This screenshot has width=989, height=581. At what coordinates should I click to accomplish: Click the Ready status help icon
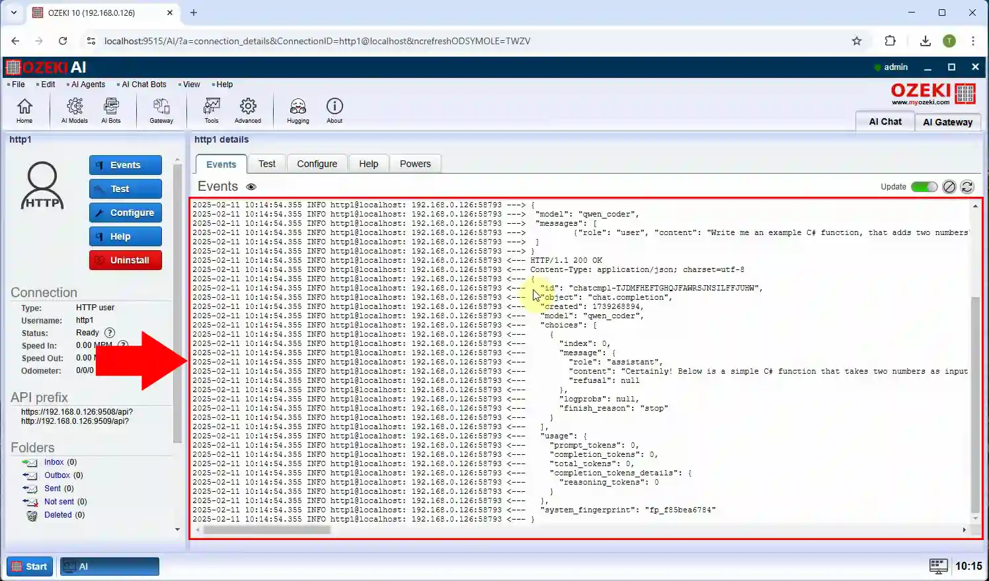click(110, 333)
